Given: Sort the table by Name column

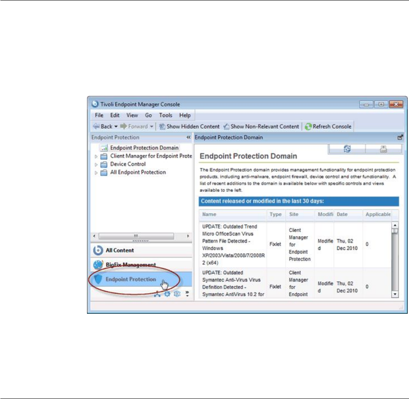Looking at the screenshot, I should (233, 214).
